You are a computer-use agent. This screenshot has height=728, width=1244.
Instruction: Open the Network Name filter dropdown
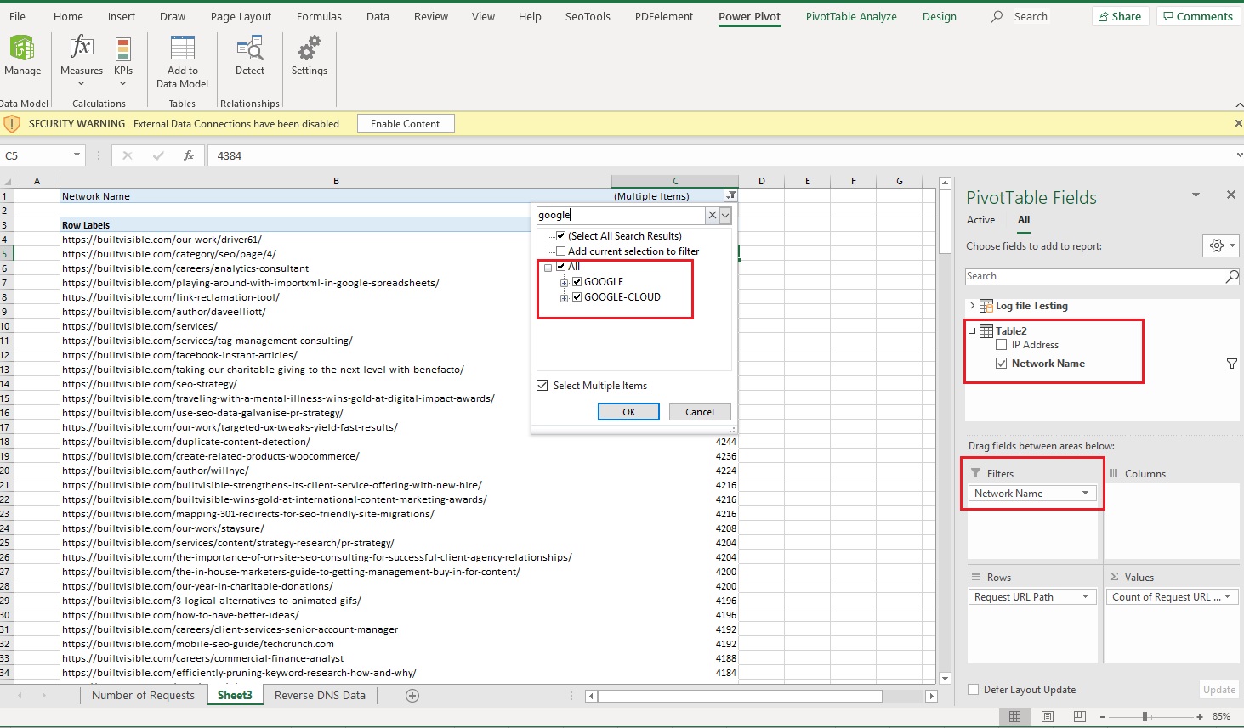click(x=1084, y=493)
